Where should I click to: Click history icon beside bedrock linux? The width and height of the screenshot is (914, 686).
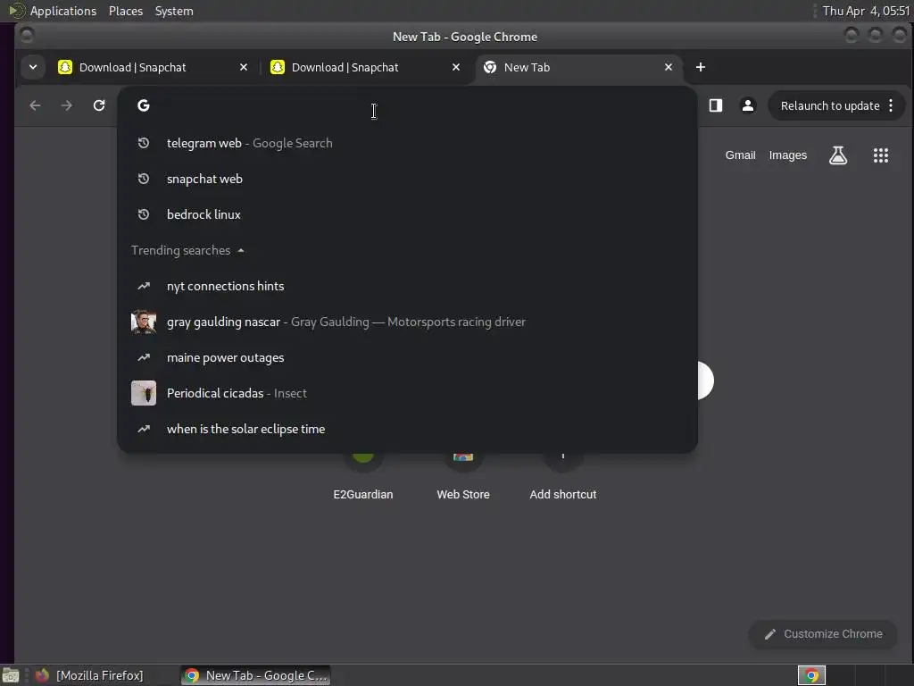click(144, 214)
